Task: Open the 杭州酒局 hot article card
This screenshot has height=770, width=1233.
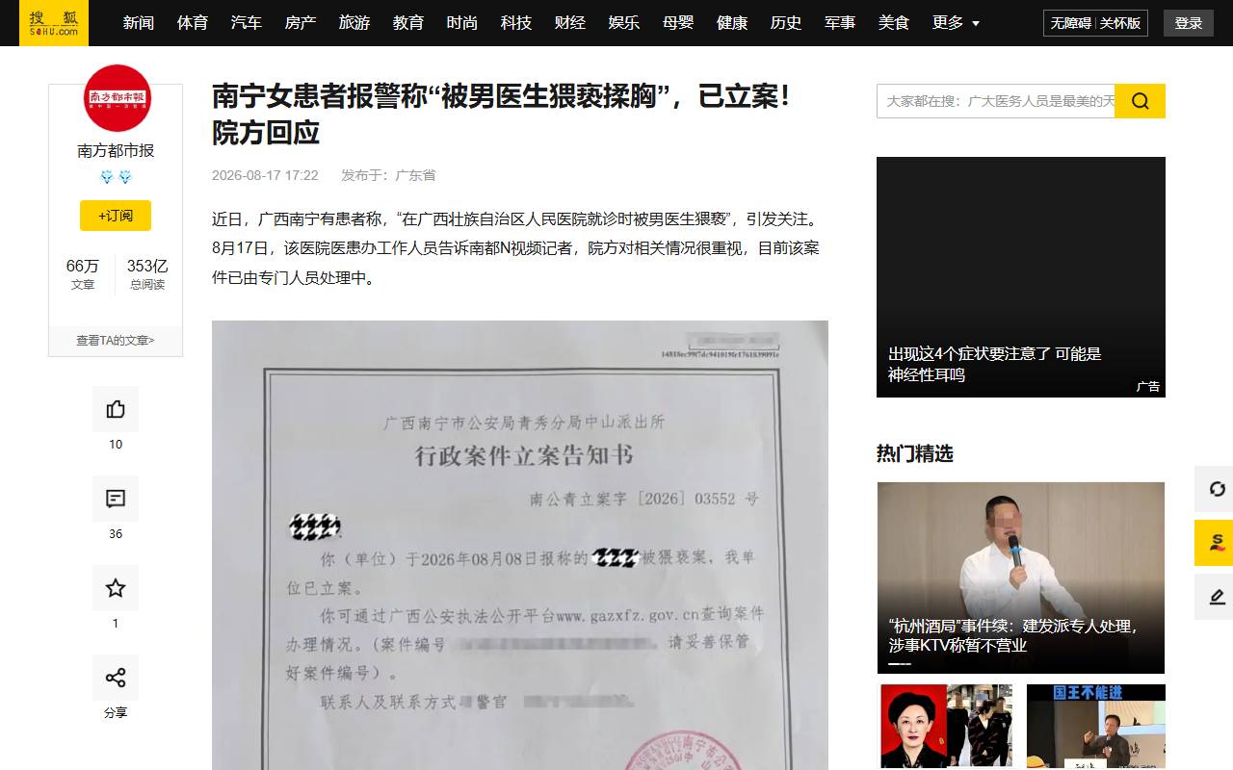Action: coord(1021,577)
